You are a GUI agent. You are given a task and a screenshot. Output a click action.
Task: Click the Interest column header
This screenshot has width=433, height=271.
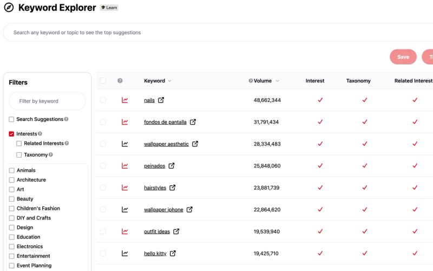click(315, 81)
